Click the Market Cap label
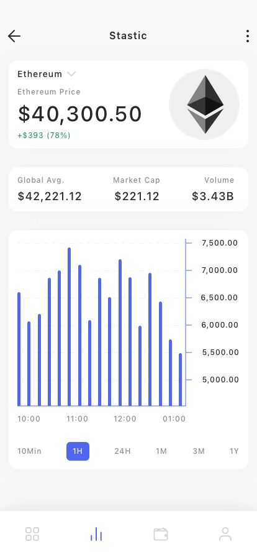This screenshot has width=257, height=557. 137,180
